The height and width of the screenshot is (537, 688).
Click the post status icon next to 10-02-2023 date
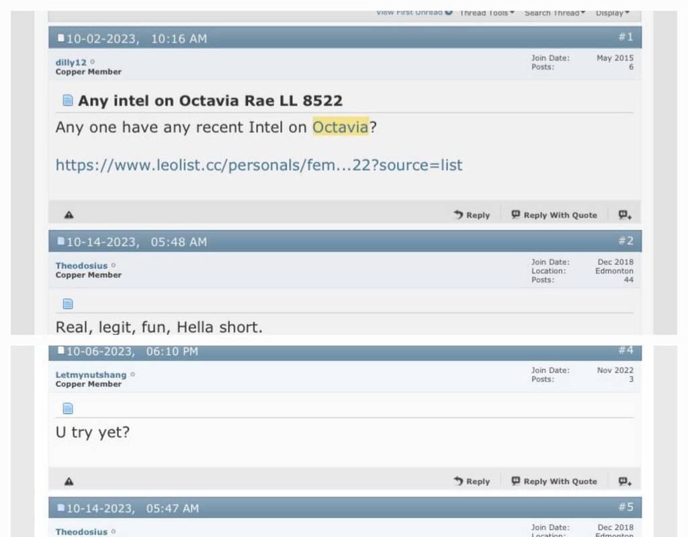[x=60, y=39]
